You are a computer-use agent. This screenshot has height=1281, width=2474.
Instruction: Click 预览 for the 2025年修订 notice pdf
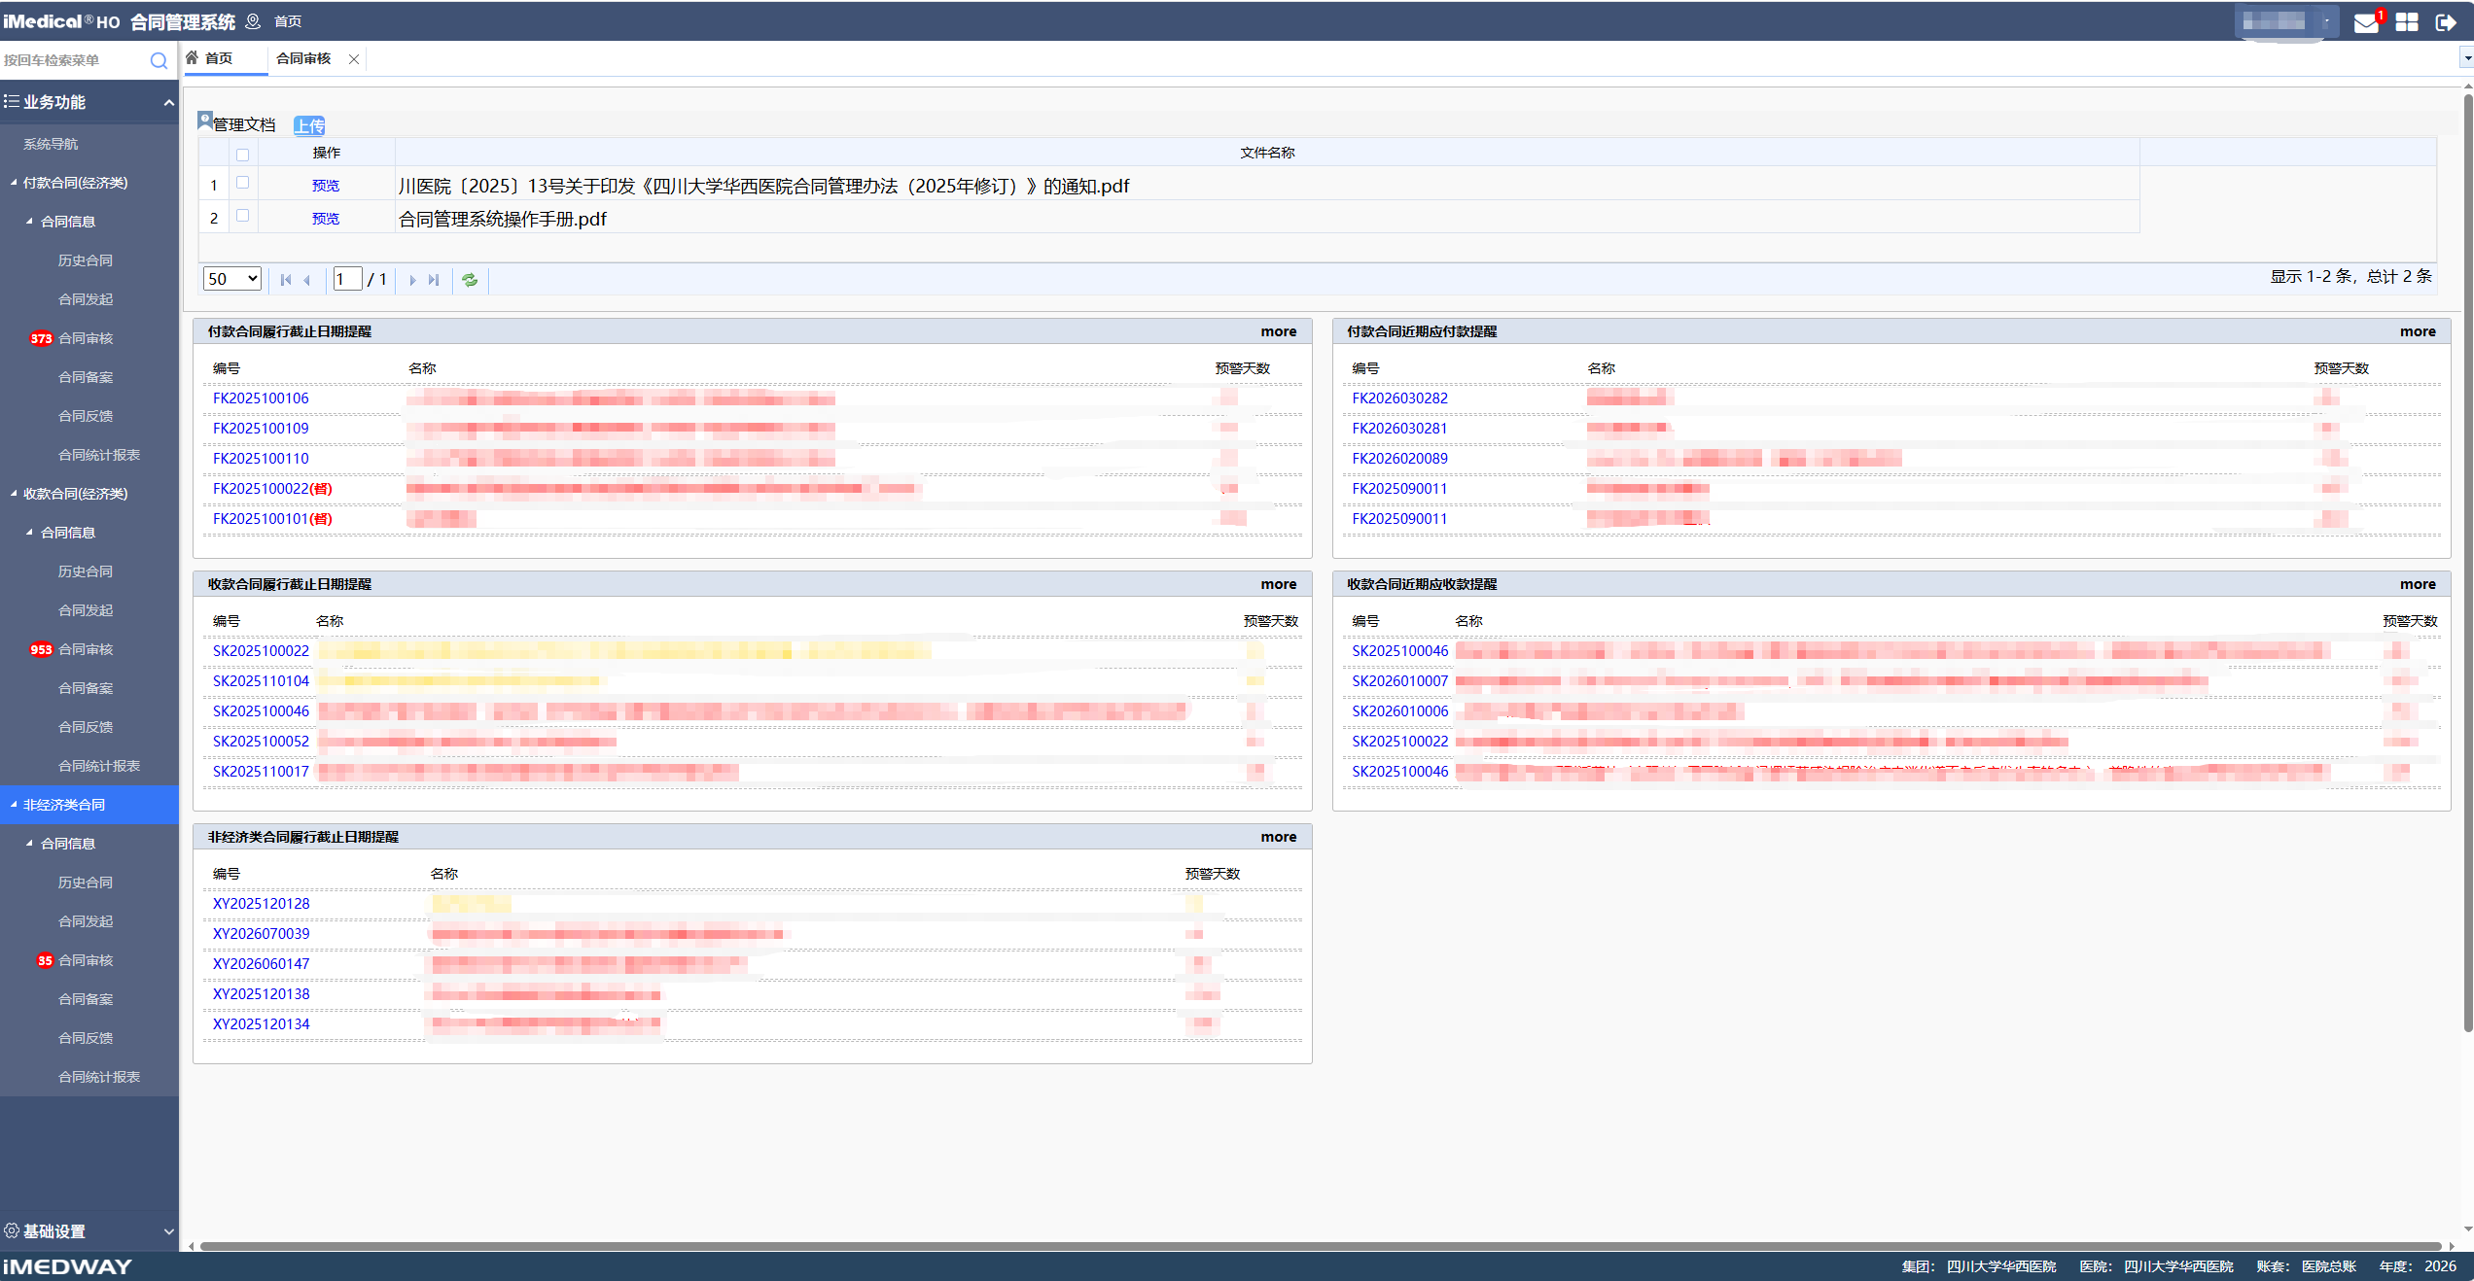coord(326,186)
